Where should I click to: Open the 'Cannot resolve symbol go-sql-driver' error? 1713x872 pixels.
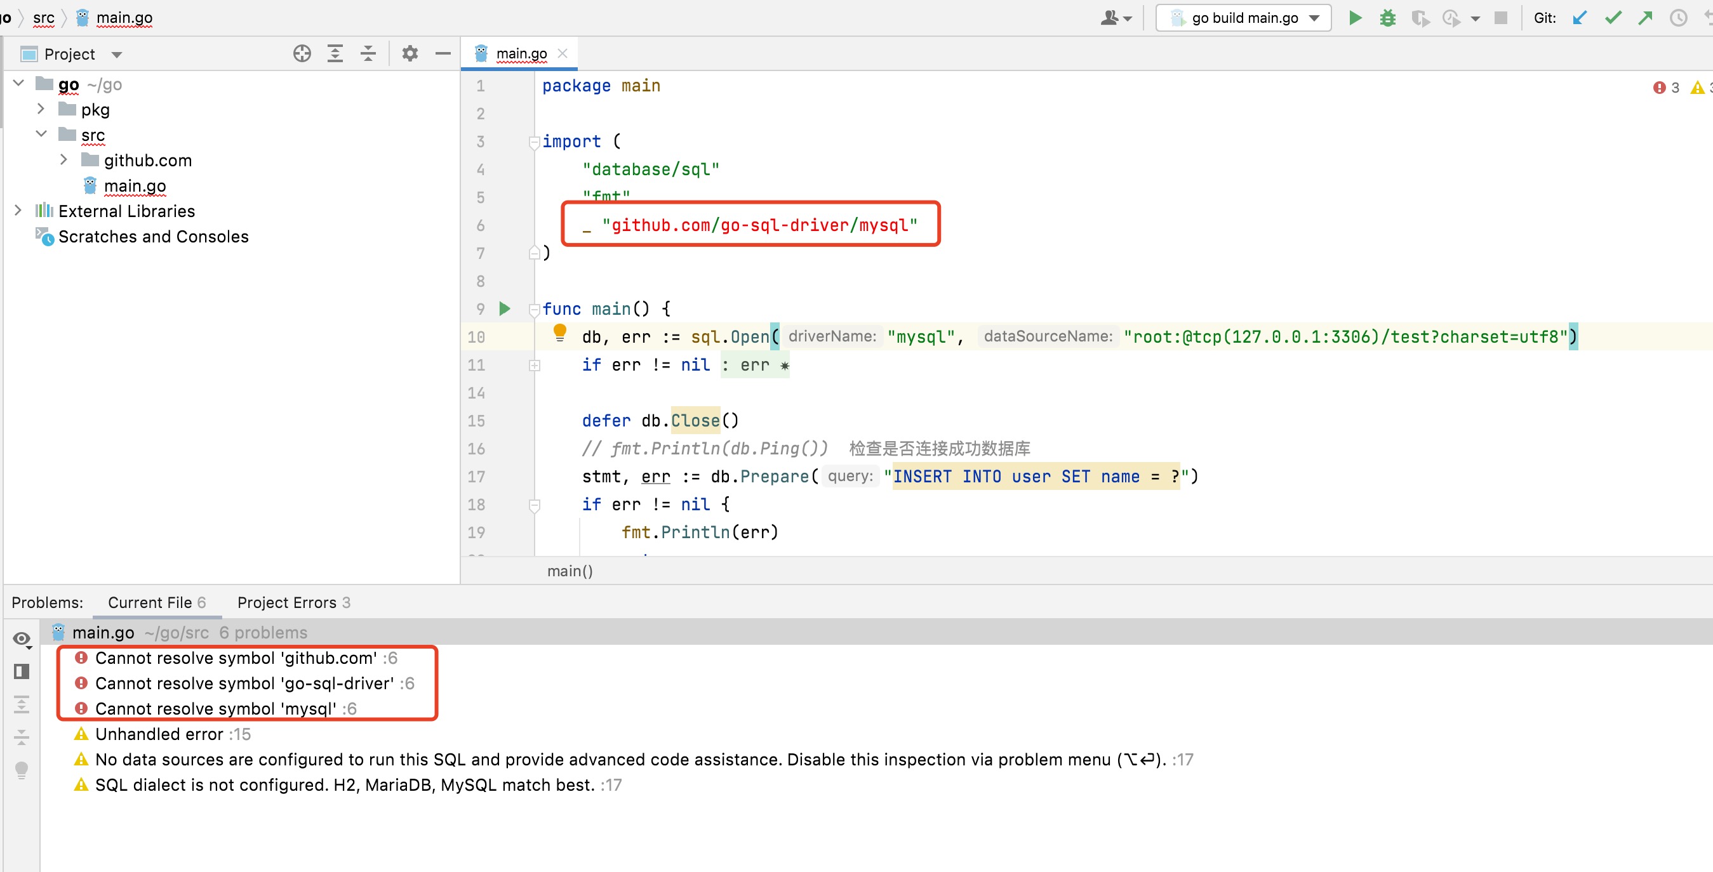tap(244, 684)
